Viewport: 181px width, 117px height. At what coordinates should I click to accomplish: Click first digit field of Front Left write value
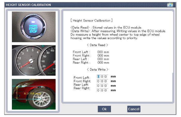[99, 77]
